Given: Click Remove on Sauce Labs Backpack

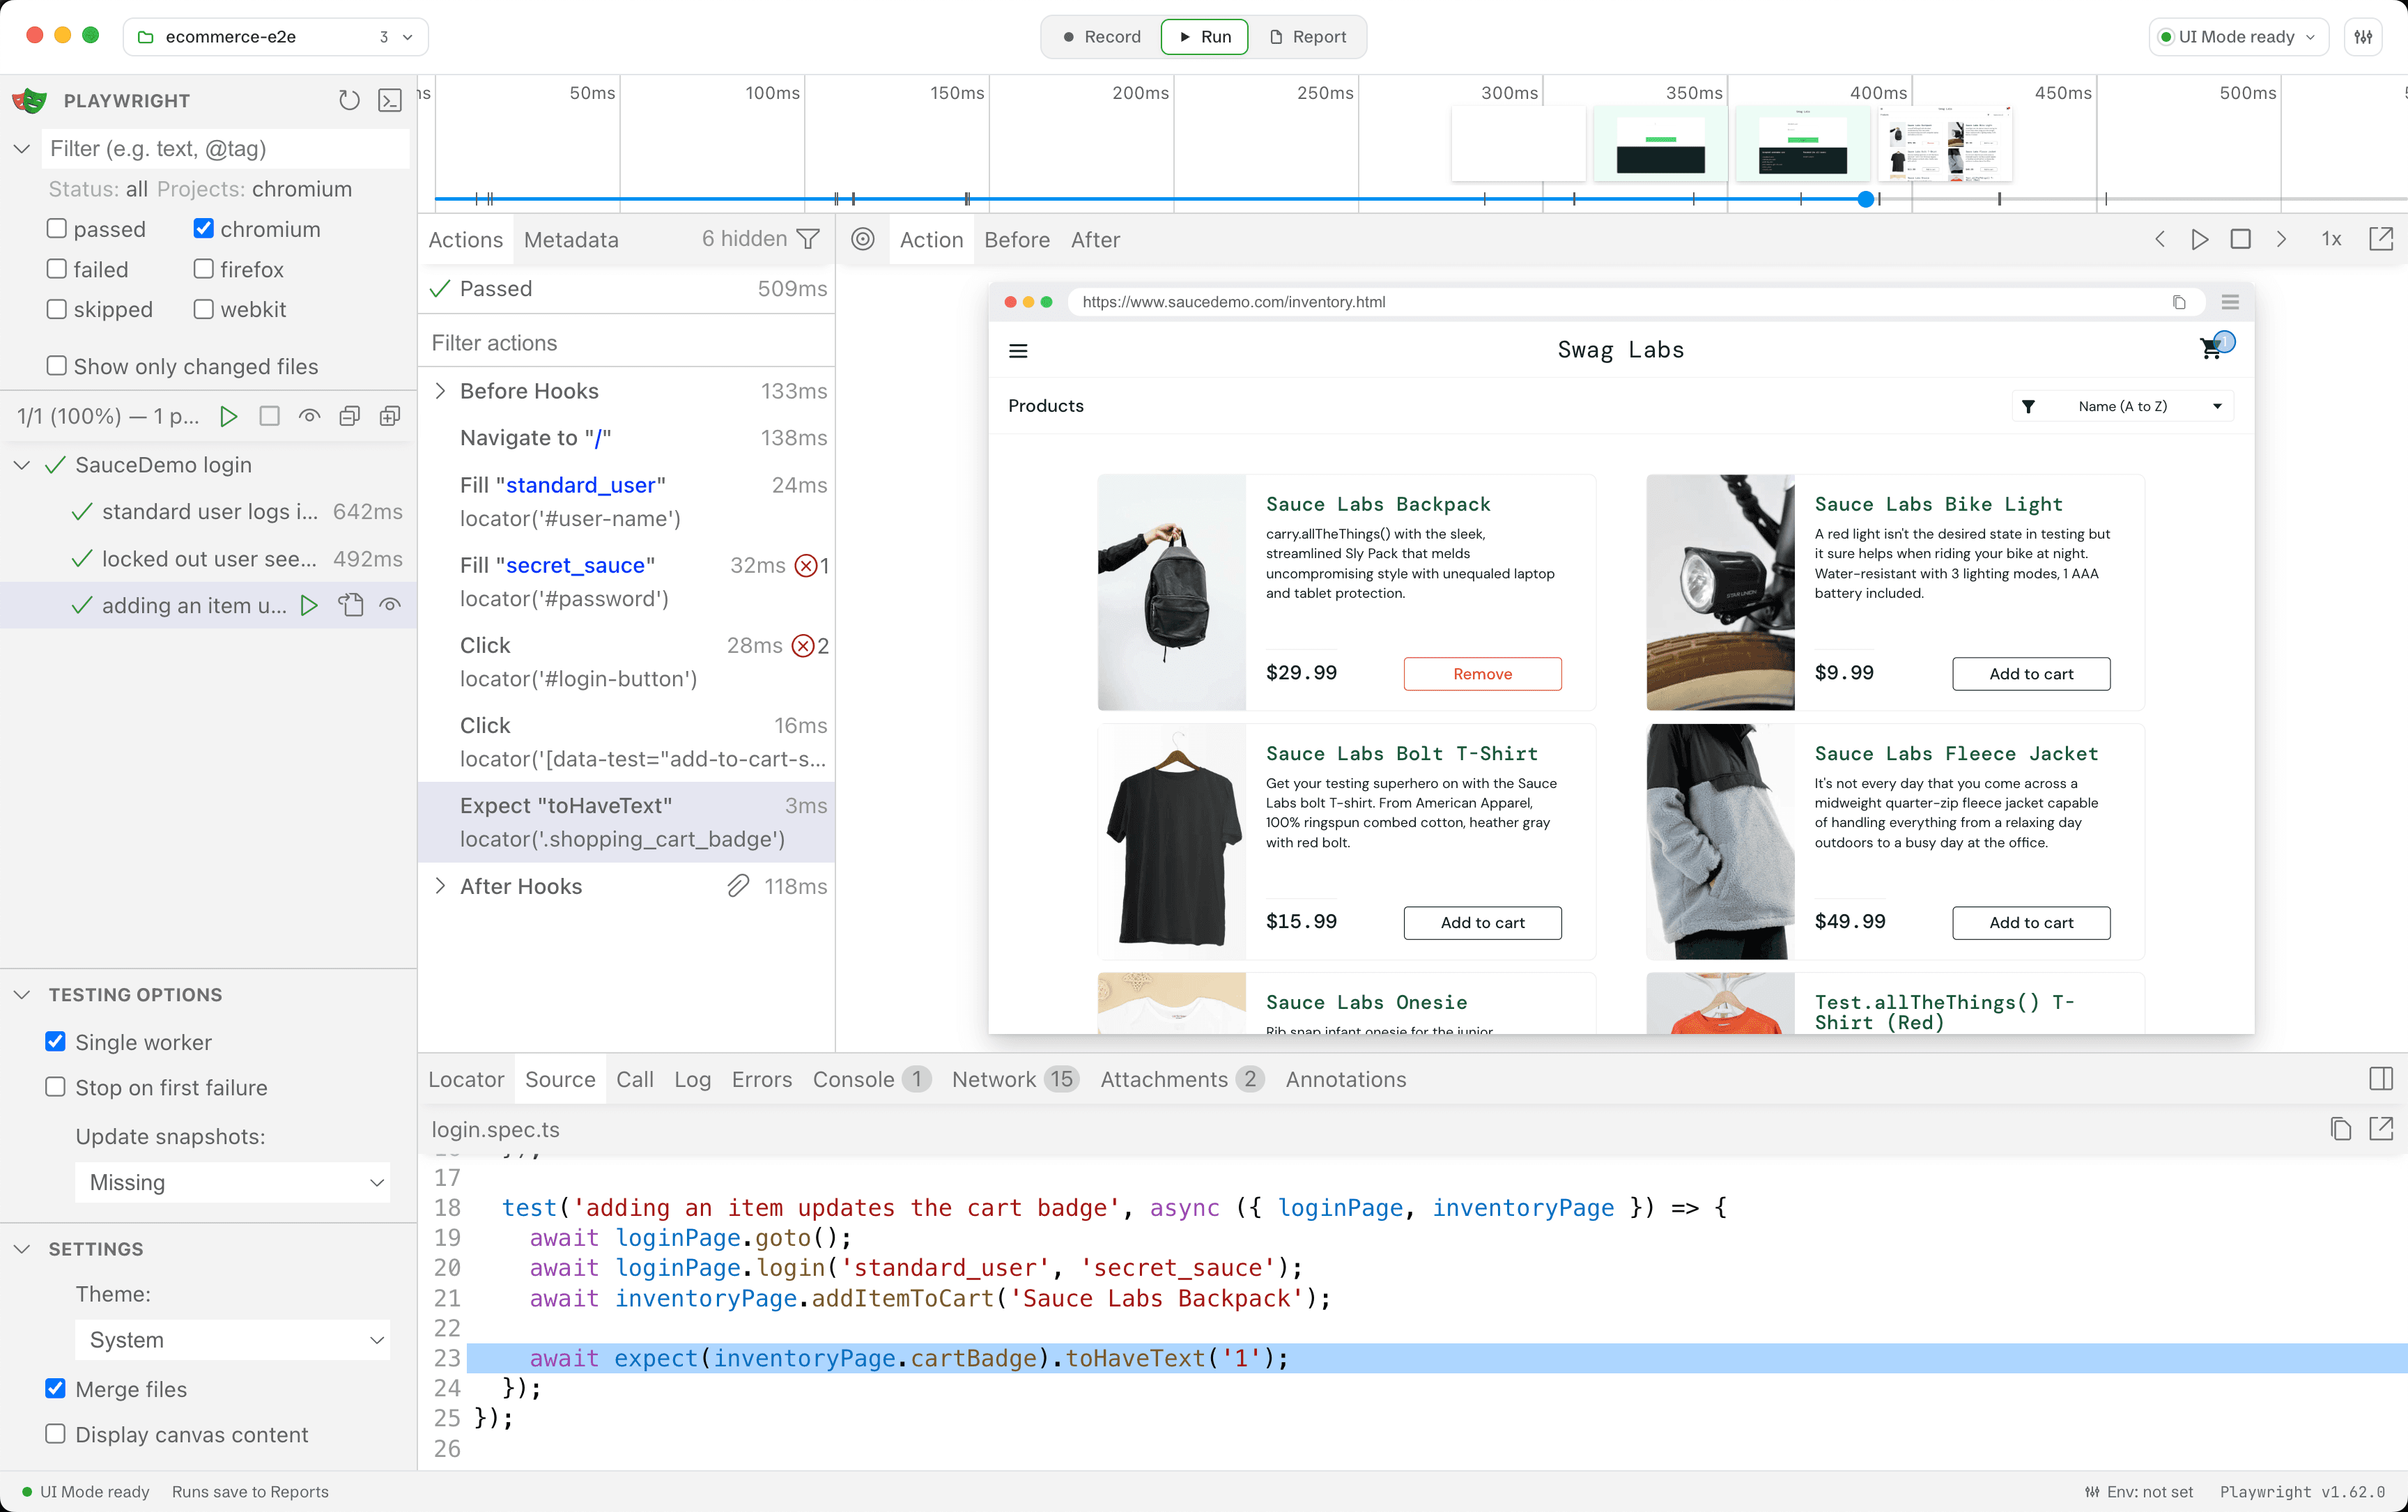Looking at the screenshot, I should 1482,674.
